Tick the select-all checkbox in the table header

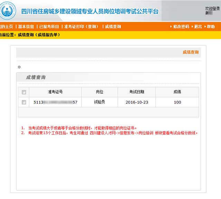(24, 92)
